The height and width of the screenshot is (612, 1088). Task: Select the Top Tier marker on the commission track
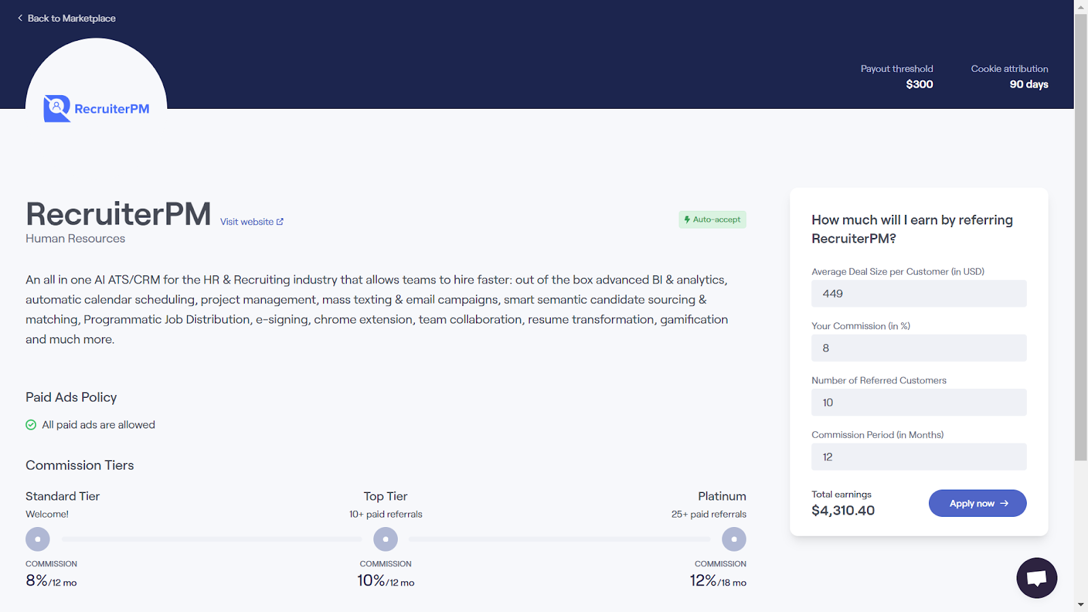pos(385,538)
